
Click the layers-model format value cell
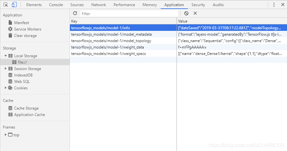[232, 34]
